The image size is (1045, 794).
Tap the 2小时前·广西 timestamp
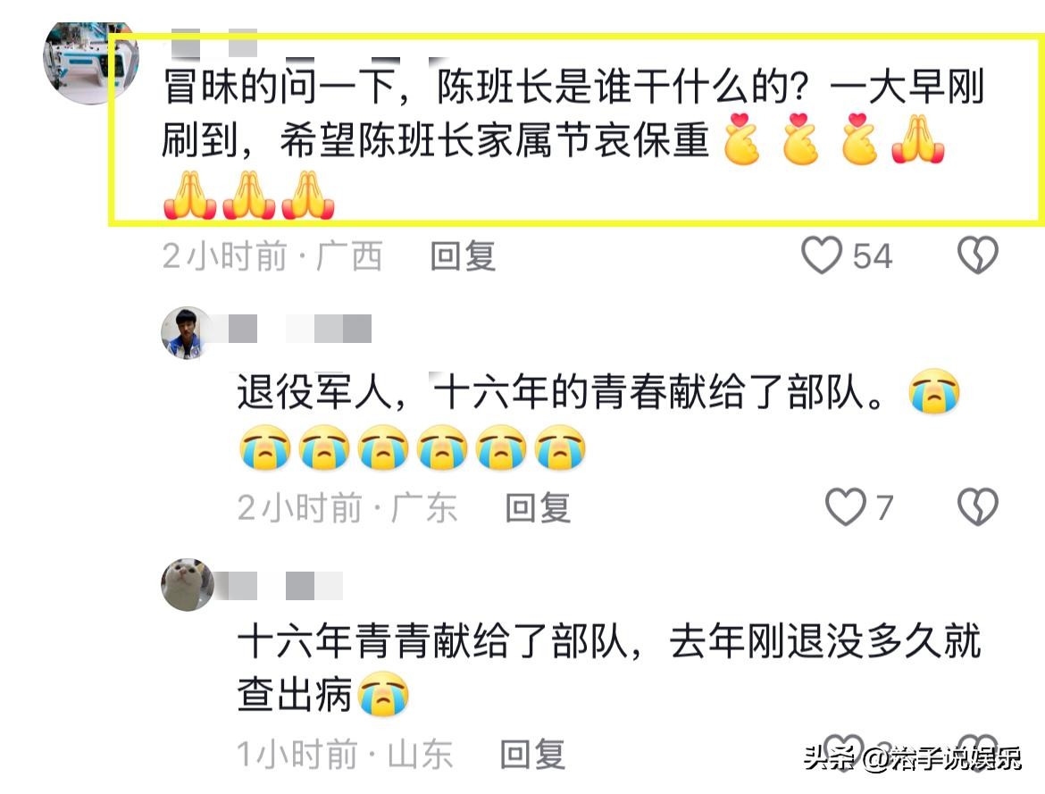click(x=272, y=256)
